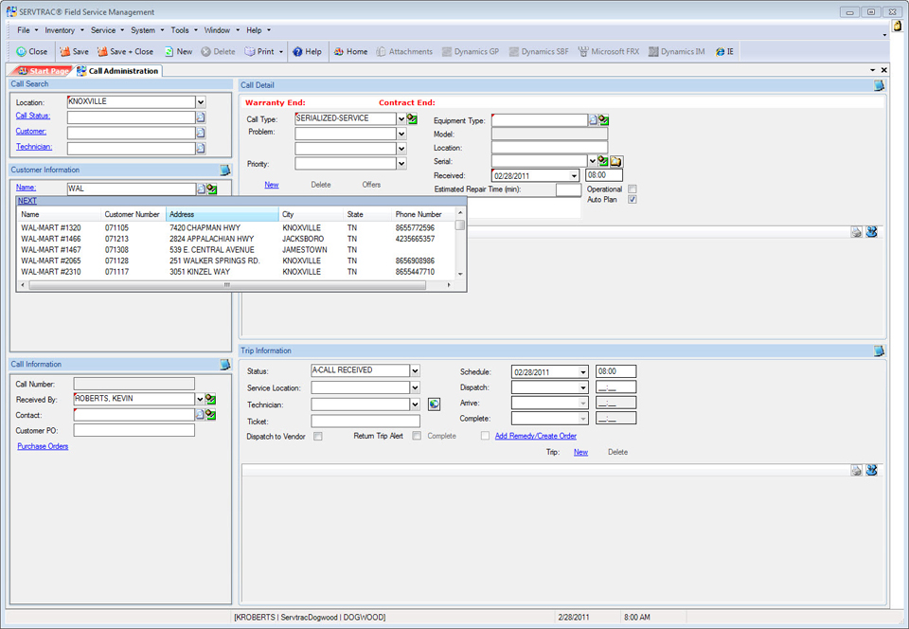Click the Print toolbar button

[259, 51]
